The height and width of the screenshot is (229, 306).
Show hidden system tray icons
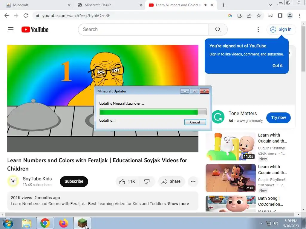[261, 223]
